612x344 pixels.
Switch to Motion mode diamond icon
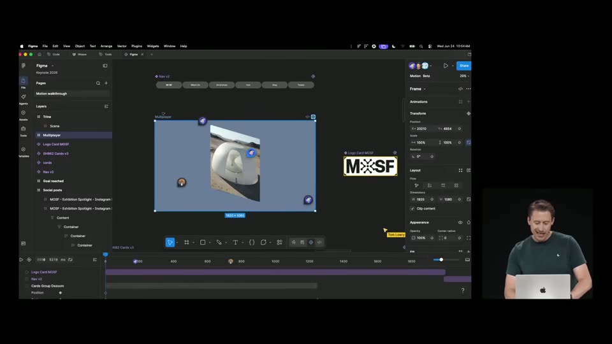[311, 242]
